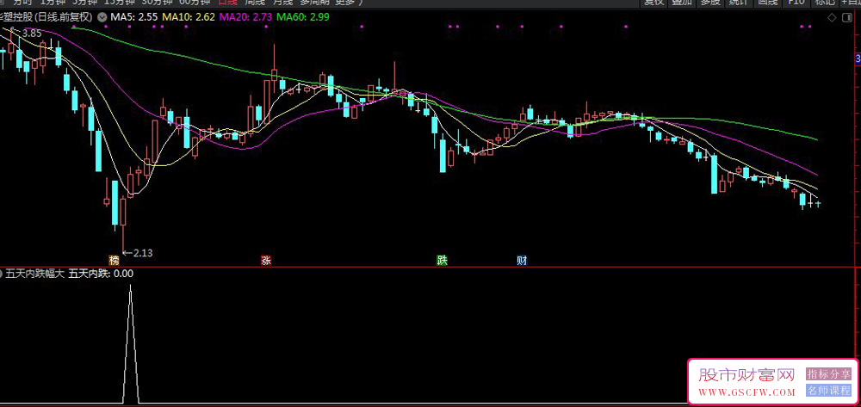Click the 多股 multi-stock toolbar button
Viewport: 861px width, 407px height.
tap(710, 3)
